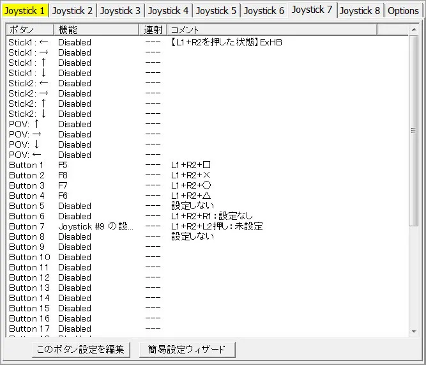Select the Joystick 4 tab
Image resolution: width=426 pixels, height=365 pixels.
[168, 11]
